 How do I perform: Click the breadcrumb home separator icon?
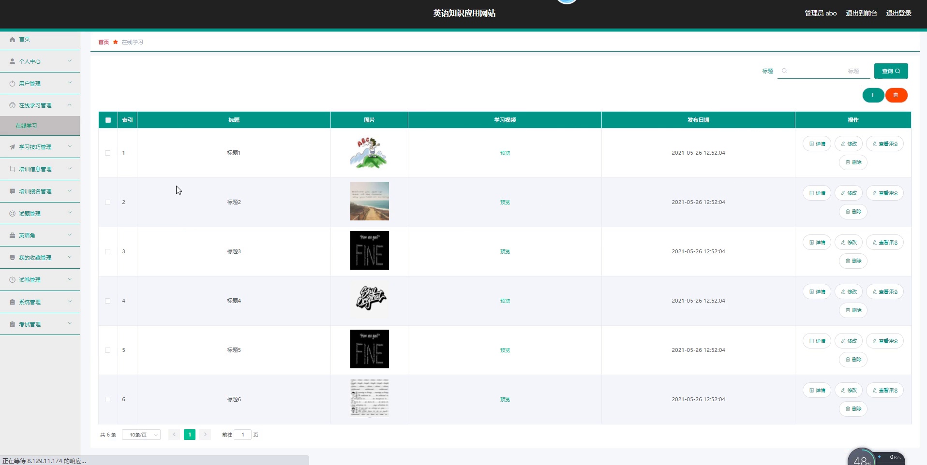(115, 42)
